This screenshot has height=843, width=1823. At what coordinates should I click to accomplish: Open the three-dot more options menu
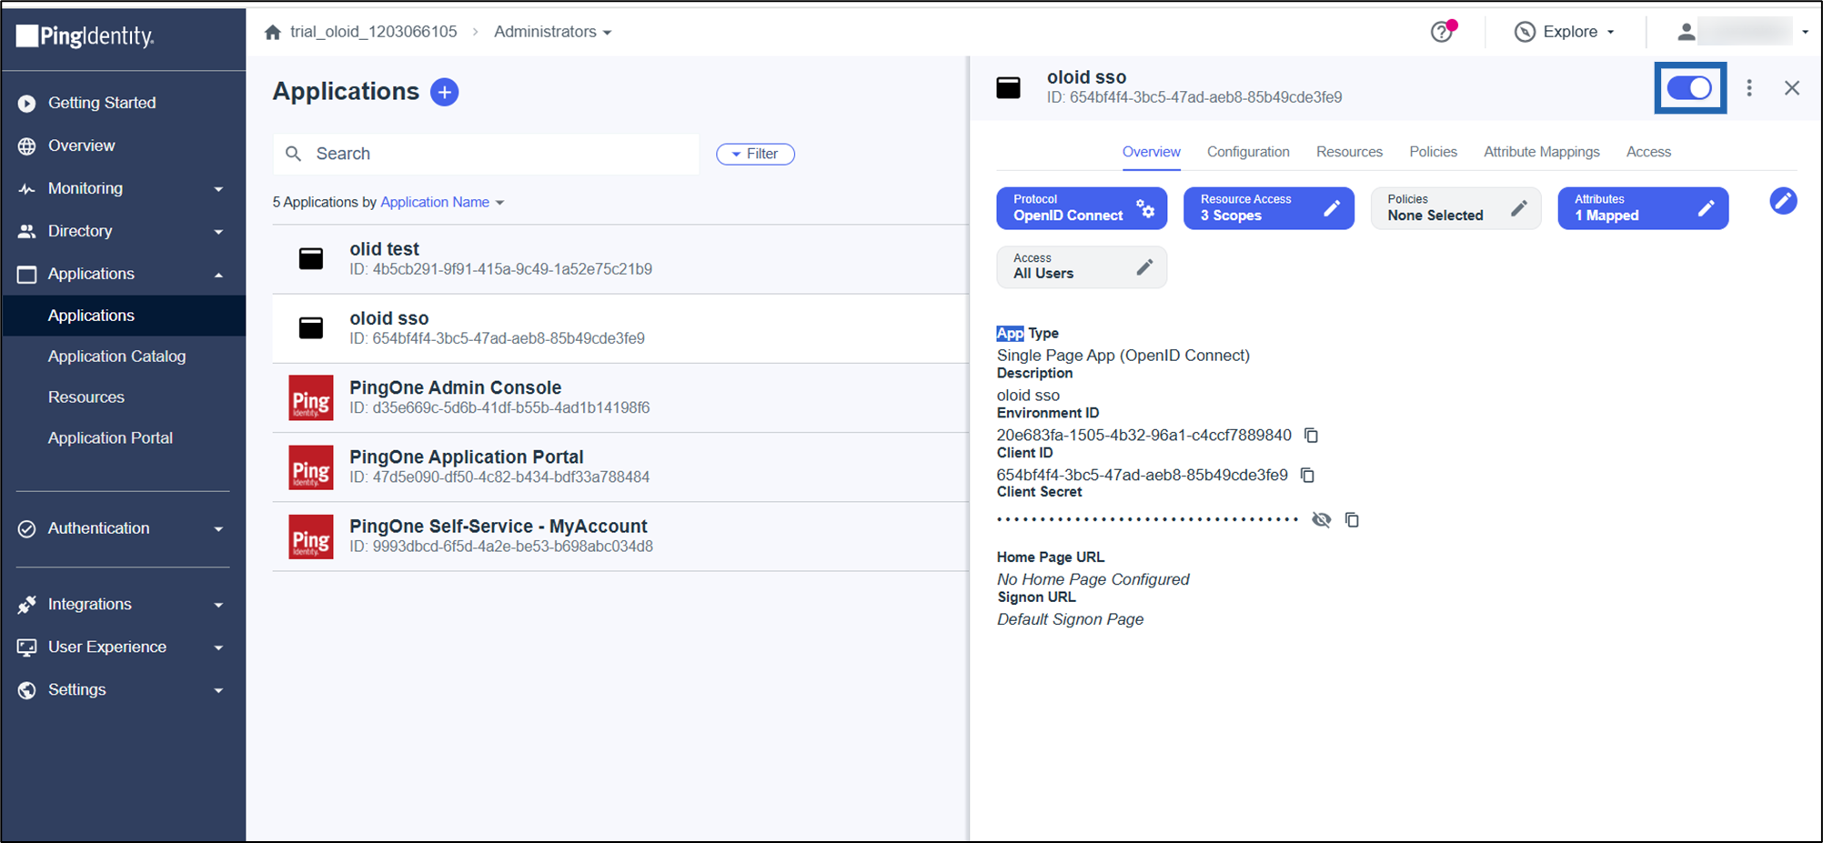1748,88
